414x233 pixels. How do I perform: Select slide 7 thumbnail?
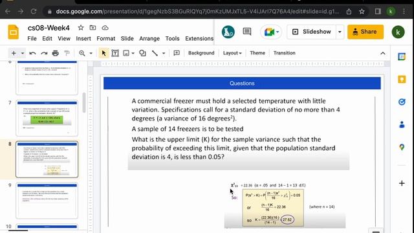tap(47, 118)
